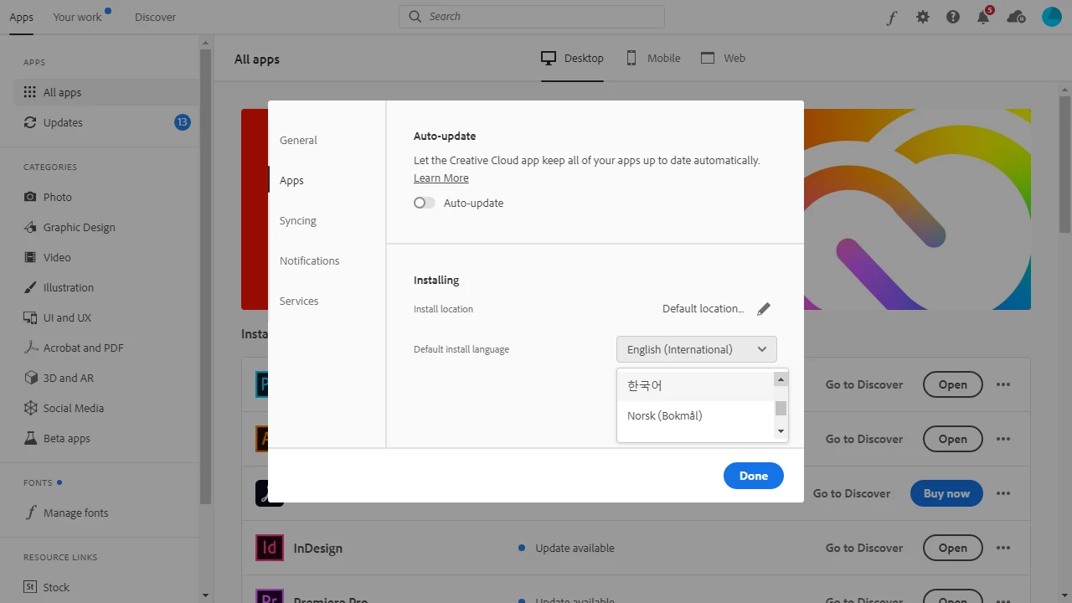This screenshot has height=603, width=1072.
Task: Expand Default install language dropdown
Action: [x=697, y=349]
